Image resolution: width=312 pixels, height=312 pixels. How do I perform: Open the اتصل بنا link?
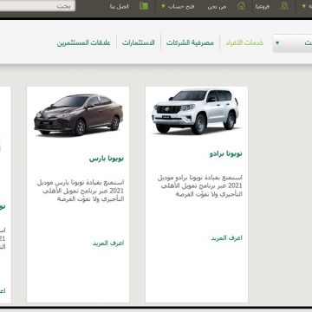pos(119,7)
